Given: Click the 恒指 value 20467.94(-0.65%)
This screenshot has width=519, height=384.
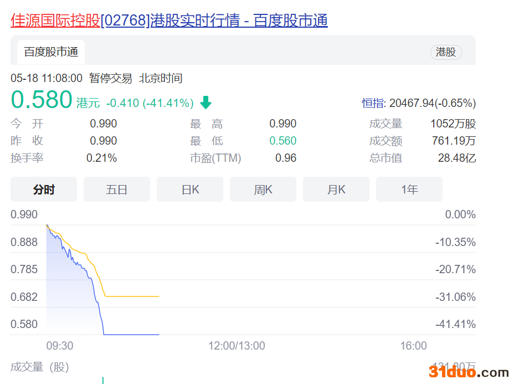Looking at the screenshot, I should [x=433, y=103].
